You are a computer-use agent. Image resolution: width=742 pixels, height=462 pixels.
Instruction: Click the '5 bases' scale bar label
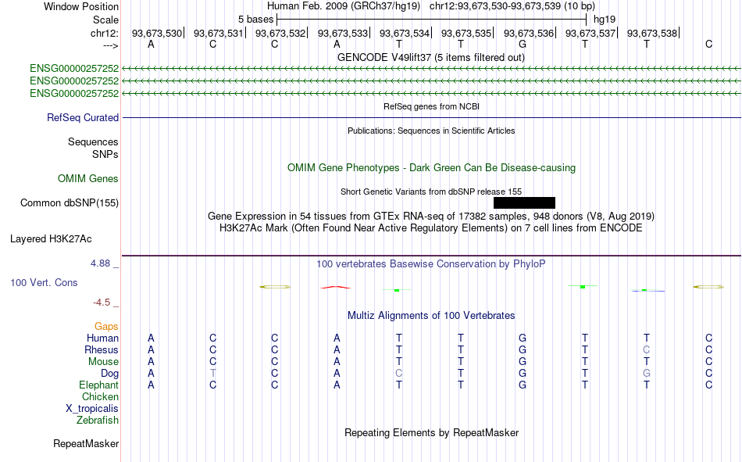point(255,20)
